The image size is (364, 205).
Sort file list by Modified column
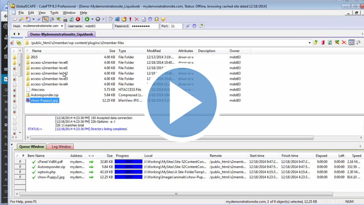pyautogui.click(x=154, y=51)
